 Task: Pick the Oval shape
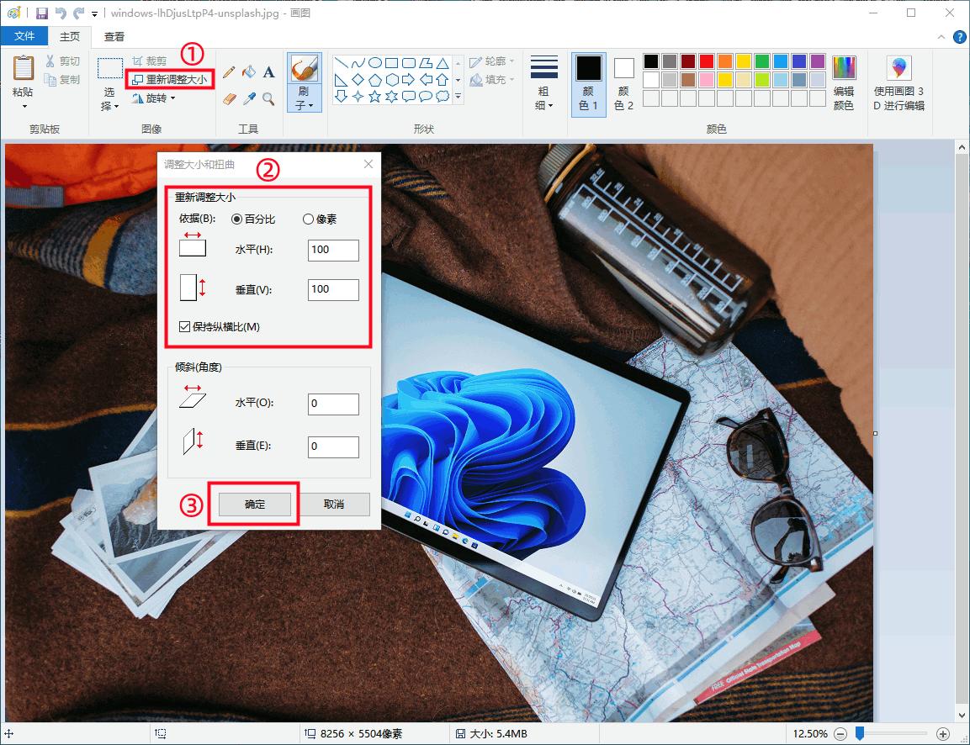click(375, 63)
